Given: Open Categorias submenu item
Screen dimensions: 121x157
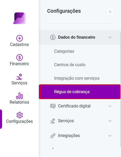Looking at the screenshot, I should (64, 51).
